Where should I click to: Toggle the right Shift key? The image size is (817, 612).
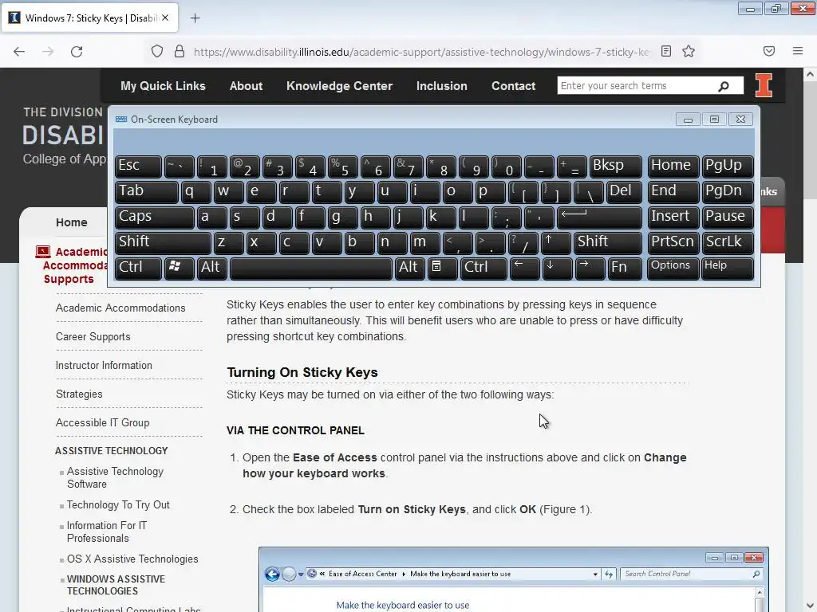point(607,242)
